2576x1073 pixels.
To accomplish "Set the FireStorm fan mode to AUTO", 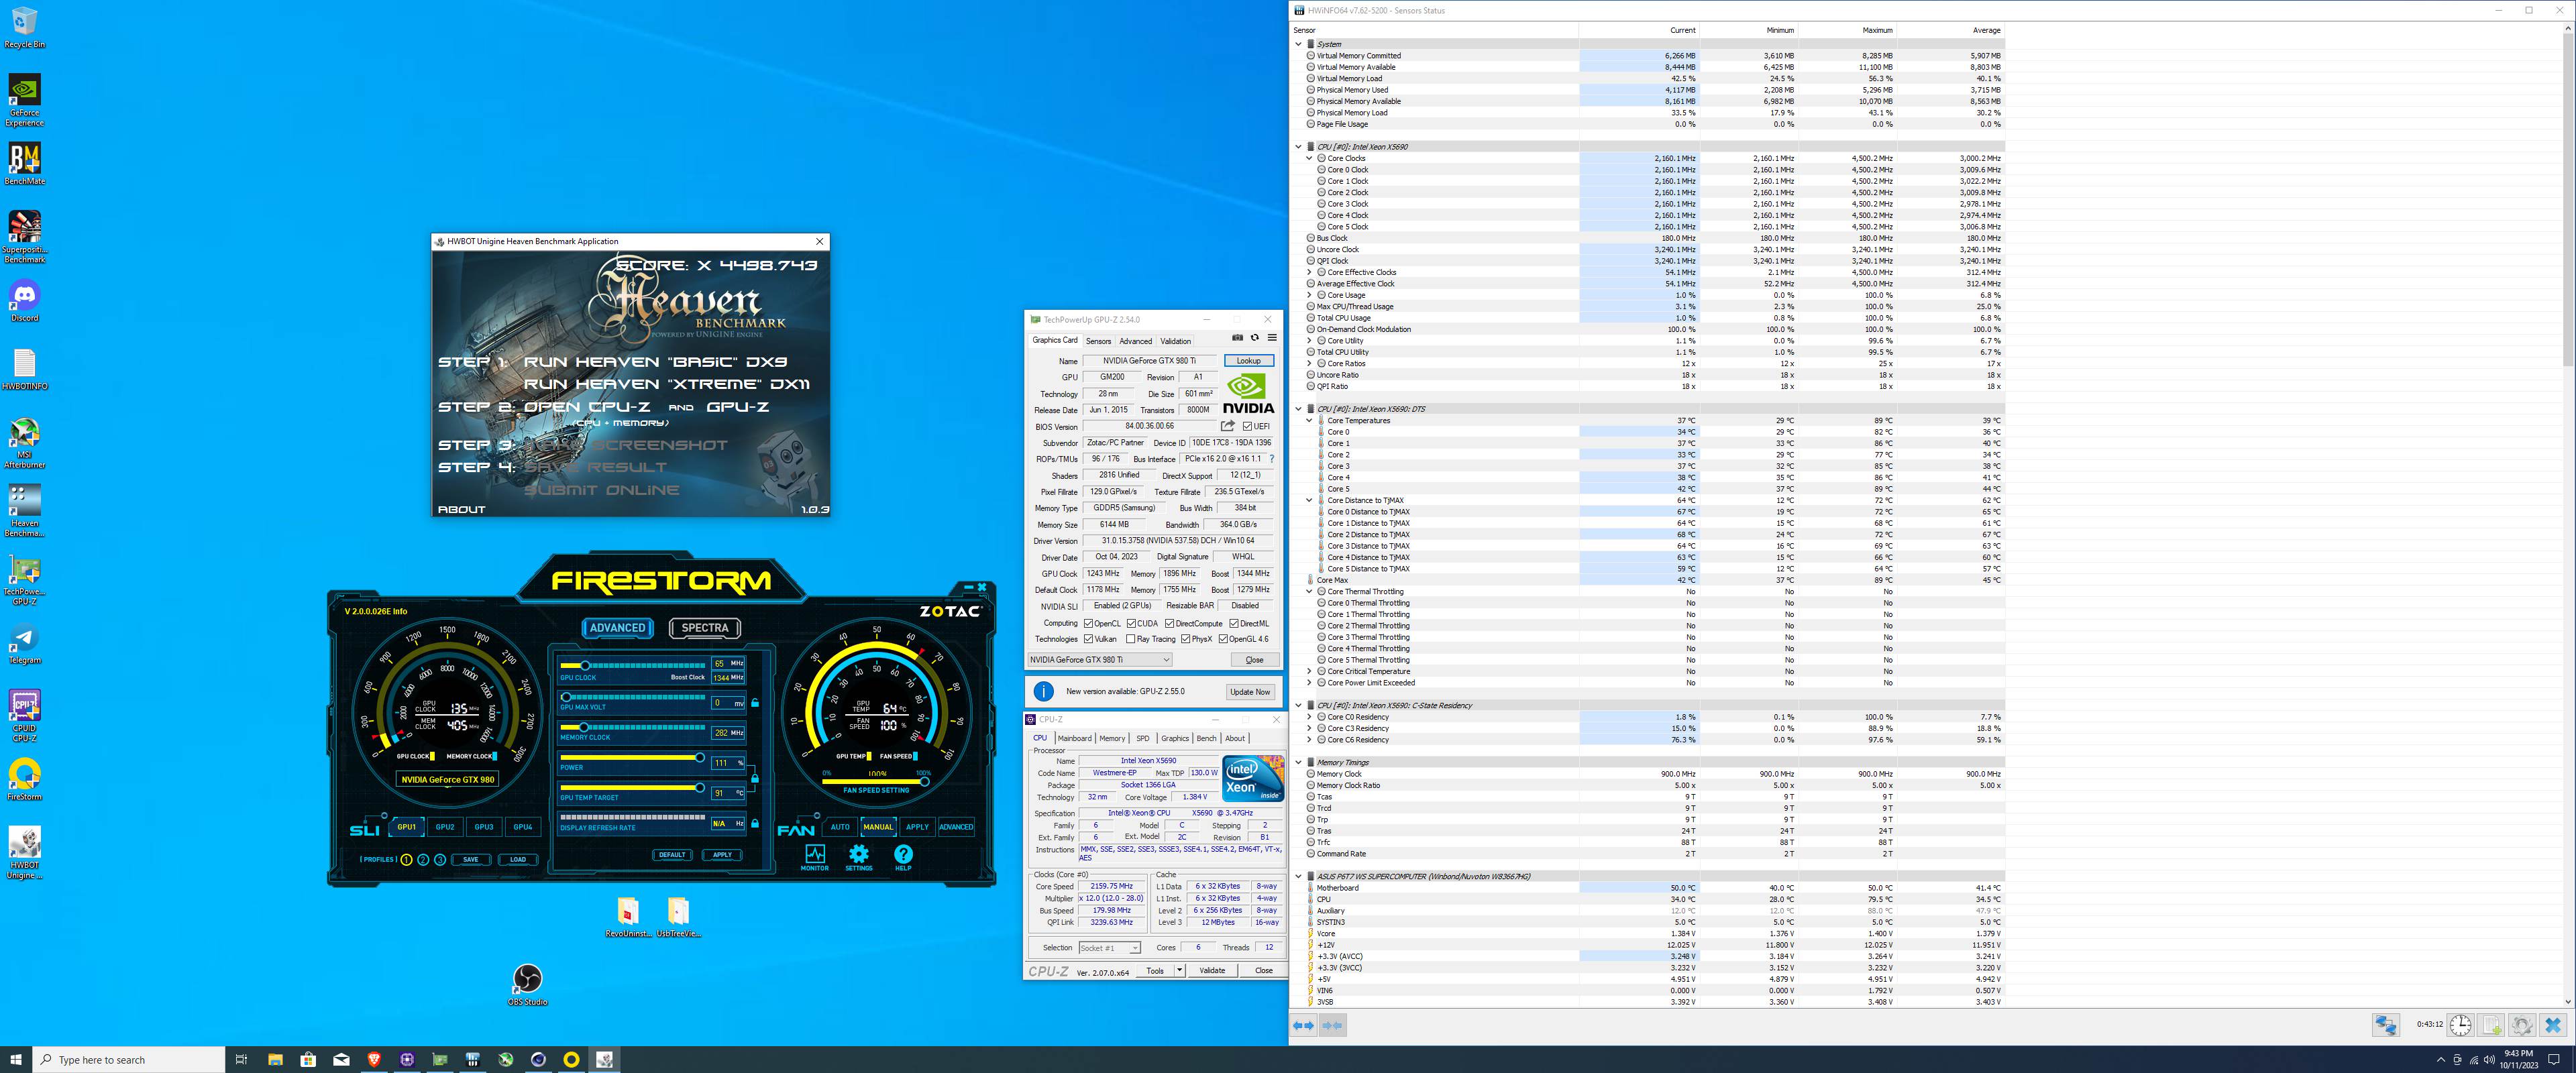I will [x=840, y=827].
